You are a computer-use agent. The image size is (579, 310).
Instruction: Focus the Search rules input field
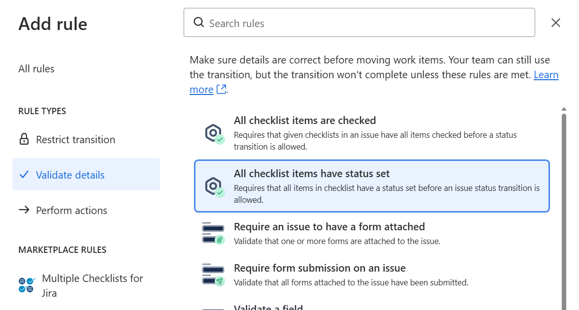(x=359, y=23)
